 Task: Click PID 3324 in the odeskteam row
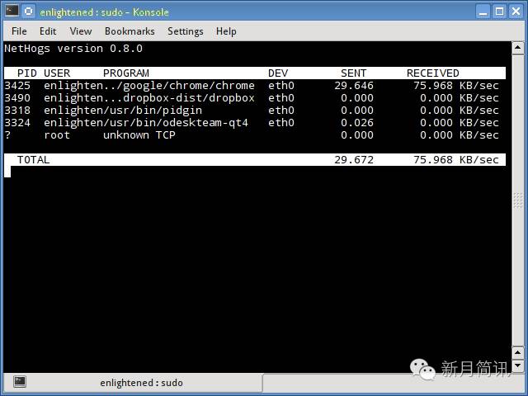click(x=17, y=123)
